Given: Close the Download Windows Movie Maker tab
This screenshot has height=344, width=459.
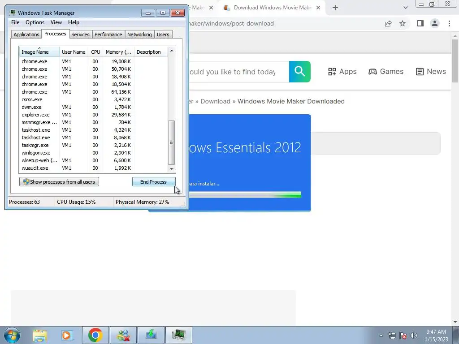Looking at the screenshot, I should [x=318, y=8].
